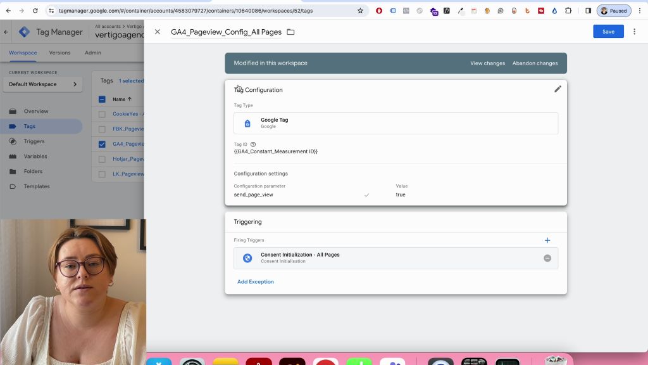Sort tags by Name column
648x365 pixels.
point(122,99)
